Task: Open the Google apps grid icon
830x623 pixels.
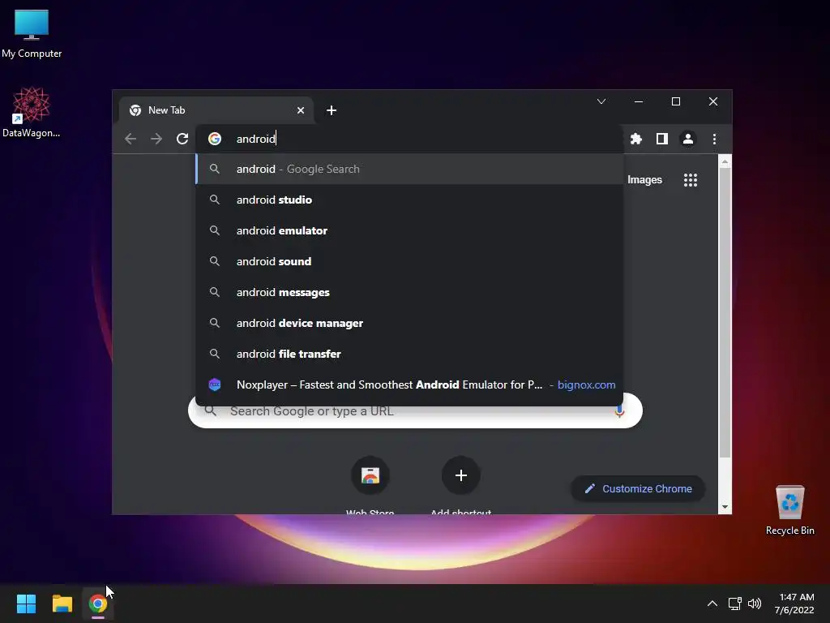Action: click(691, 179)
